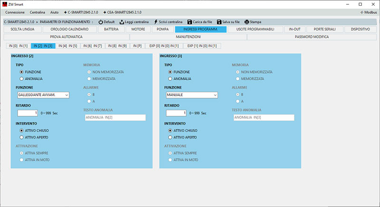
Task: Select ANOMALIA type for Ingresso [2]
Action: coord(21,78)
